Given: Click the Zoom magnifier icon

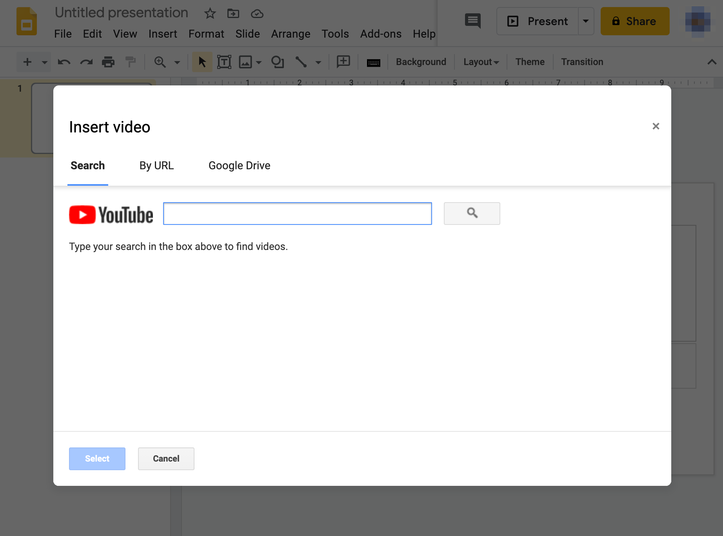Looking at the screenshot, I should [160, 62].
